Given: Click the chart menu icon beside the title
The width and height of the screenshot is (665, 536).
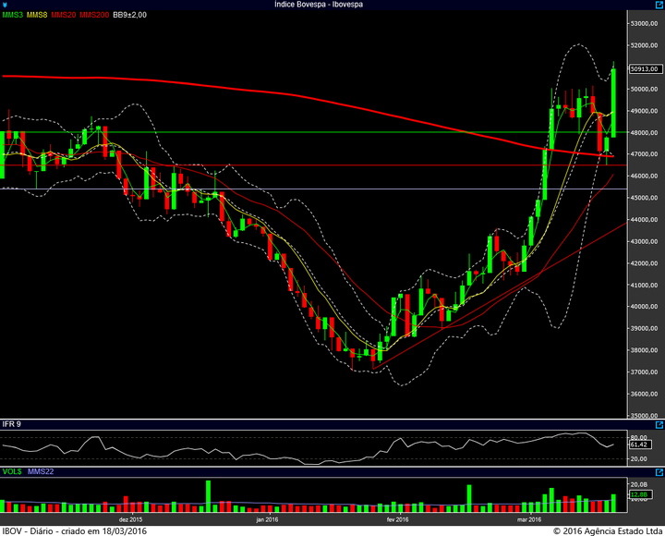Looking at the screenshot, I should (x=5, y=6).
